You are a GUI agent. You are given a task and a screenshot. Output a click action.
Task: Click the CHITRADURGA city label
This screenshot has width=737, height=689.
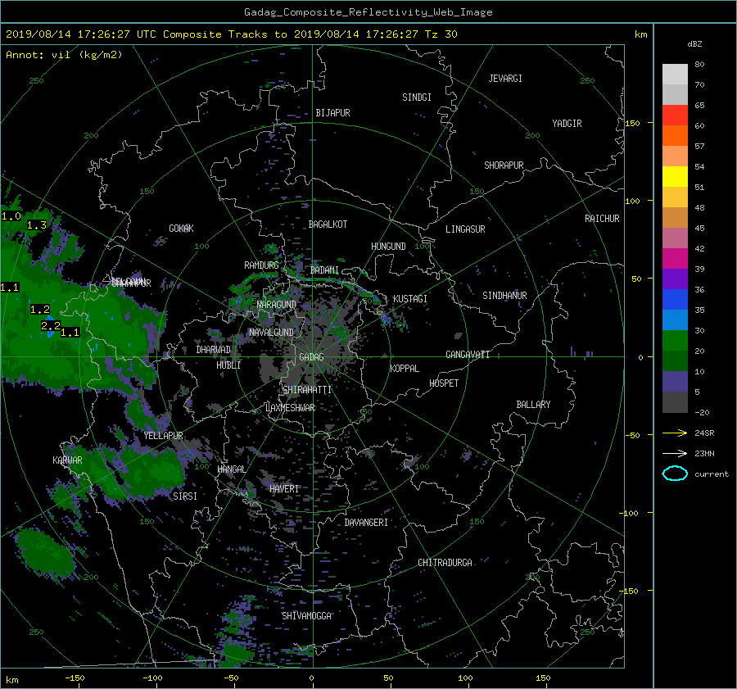click(x=445, y=563)
